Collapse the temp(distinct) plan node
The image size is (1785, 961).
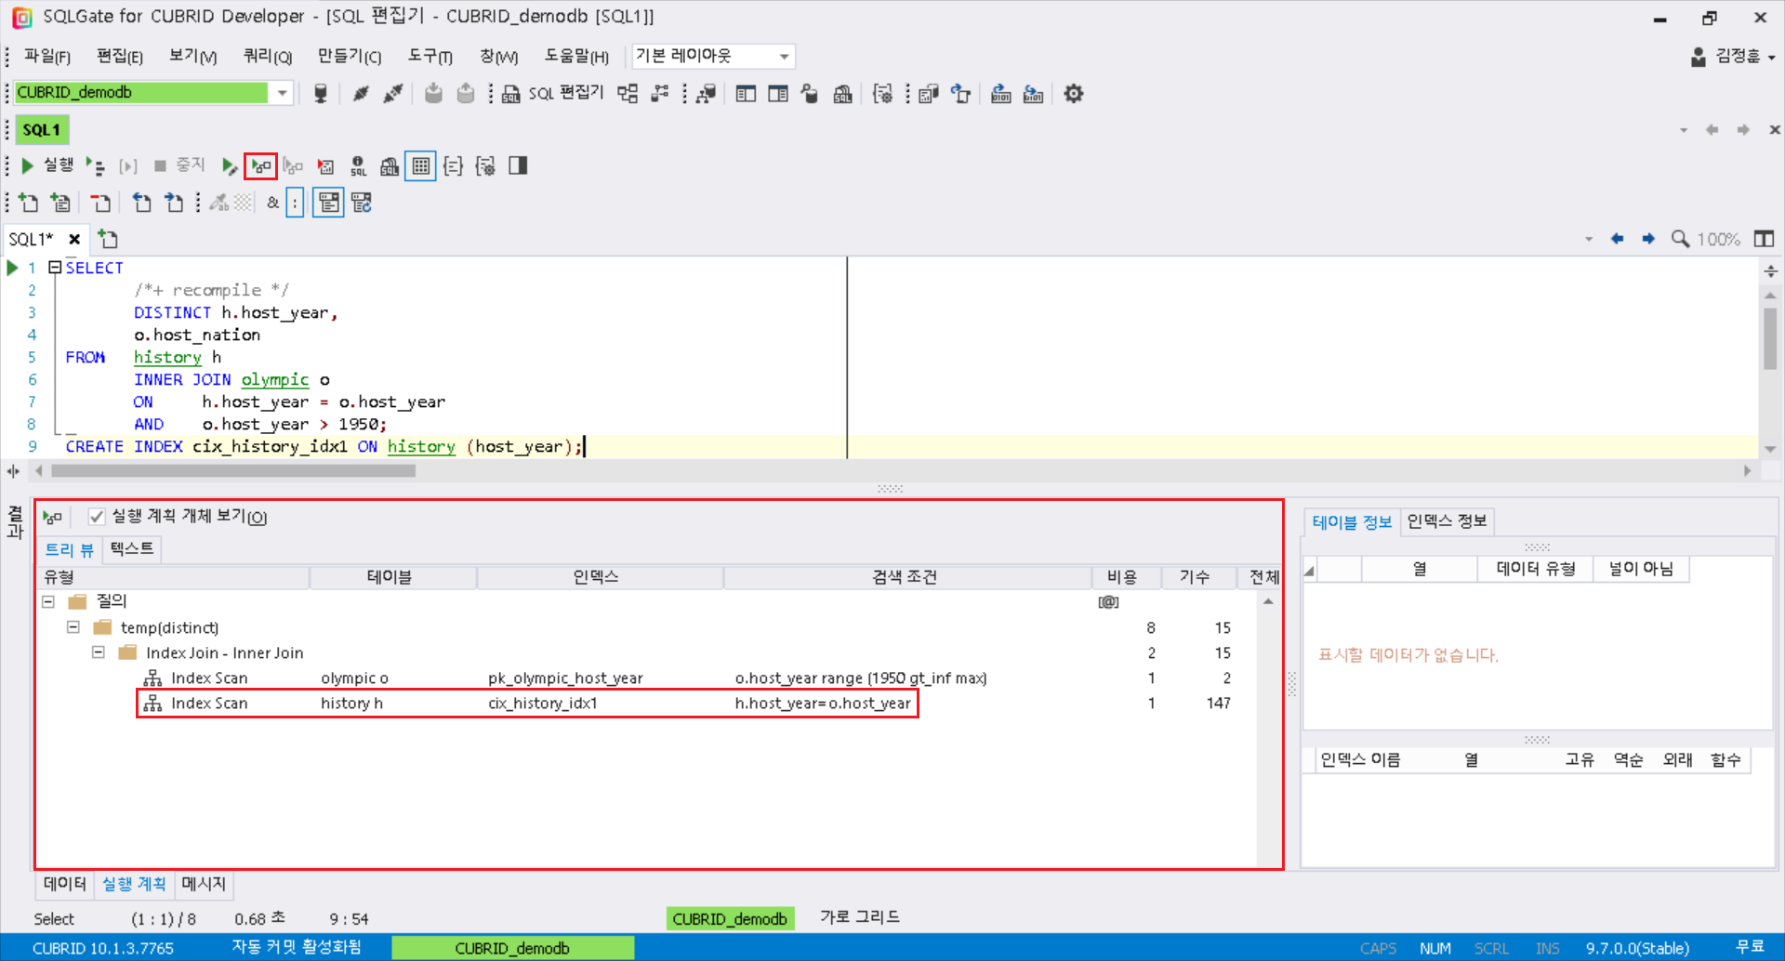[73, 627]
